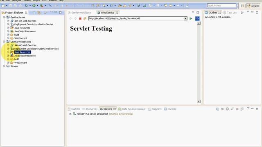Expand Deployment Descriptor: Geetha Webservices
262x147 pixels.
click(8, 49)
